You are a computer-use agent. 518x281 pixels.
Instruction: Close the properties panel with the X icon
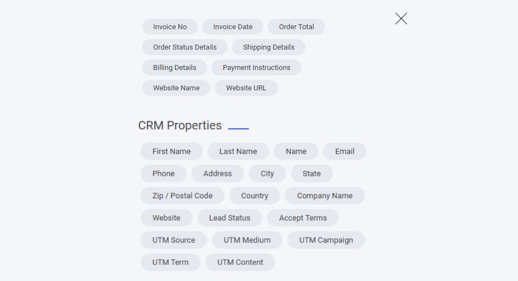[401, 19]
